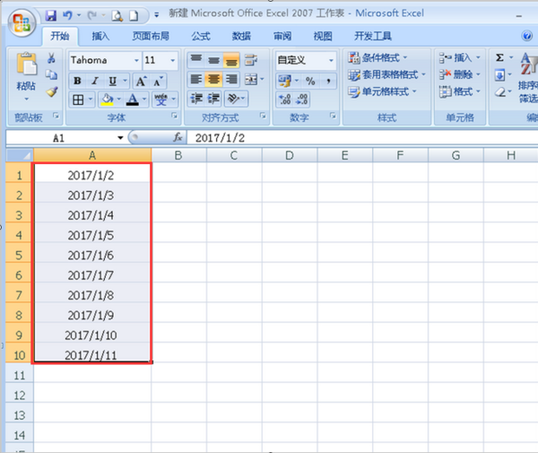Align text right
The image size is (538, 453).
[231, 80]
